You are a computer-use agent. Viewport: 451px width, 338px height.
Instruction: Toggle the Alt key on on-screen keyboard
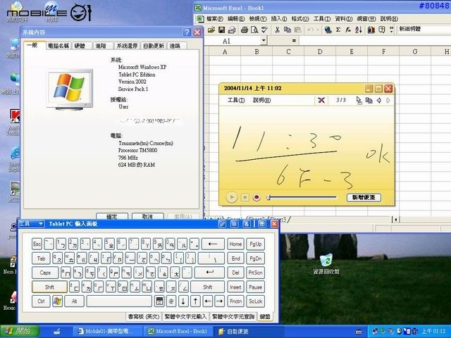(74, 301)
